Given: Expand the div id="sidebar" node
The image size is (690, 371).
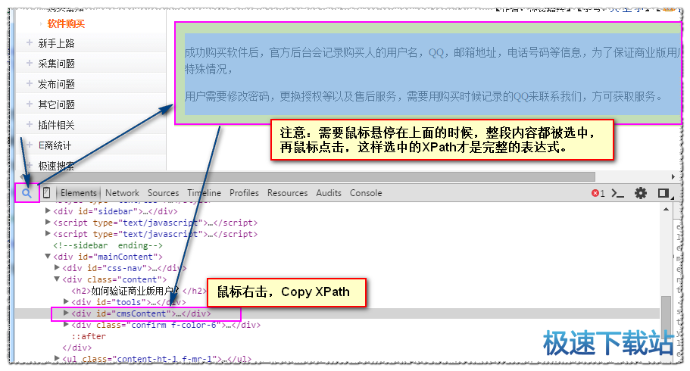Looking at the screenshot, I should [x=48, y=210].
